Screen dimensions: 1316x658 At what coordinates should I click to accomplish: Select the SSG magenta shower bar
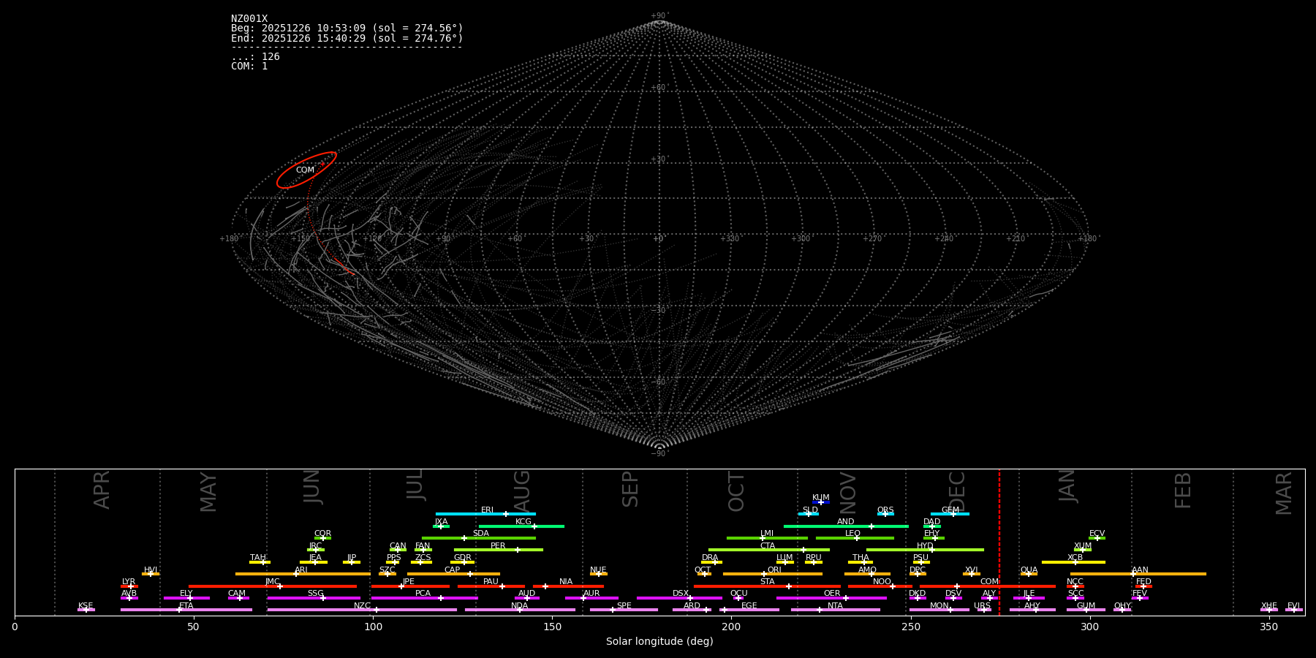(x=314, y=598)
